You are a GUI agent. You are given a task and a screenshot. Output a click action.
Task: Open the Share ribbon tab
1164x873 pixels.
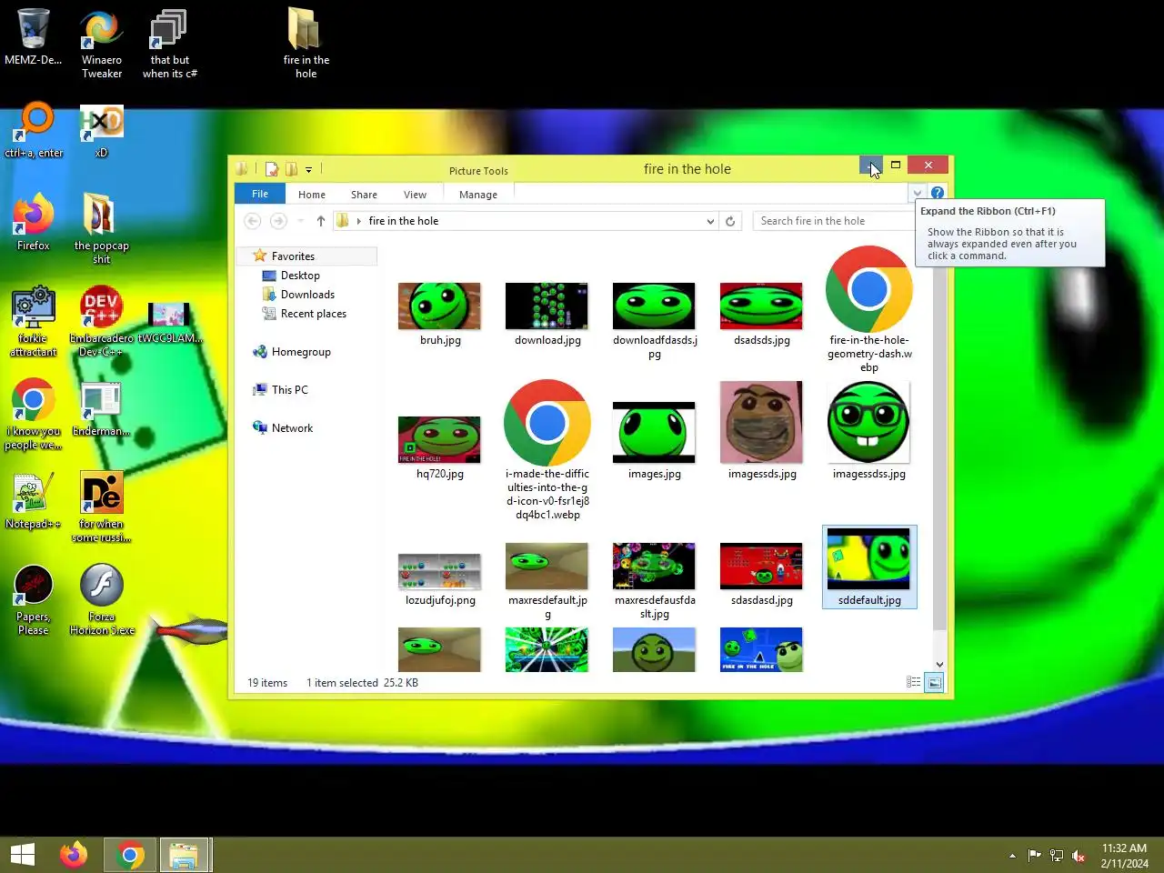[364, 195]
